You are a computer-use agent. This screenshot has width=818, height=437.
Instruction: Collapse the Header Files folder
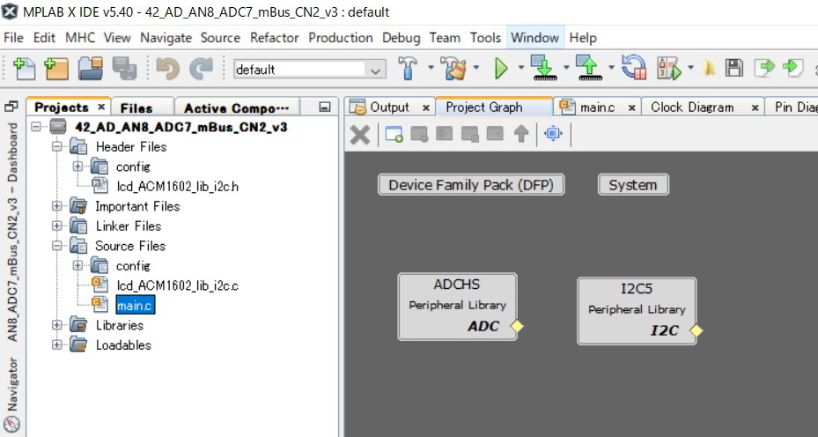click(x=57, y=147)
